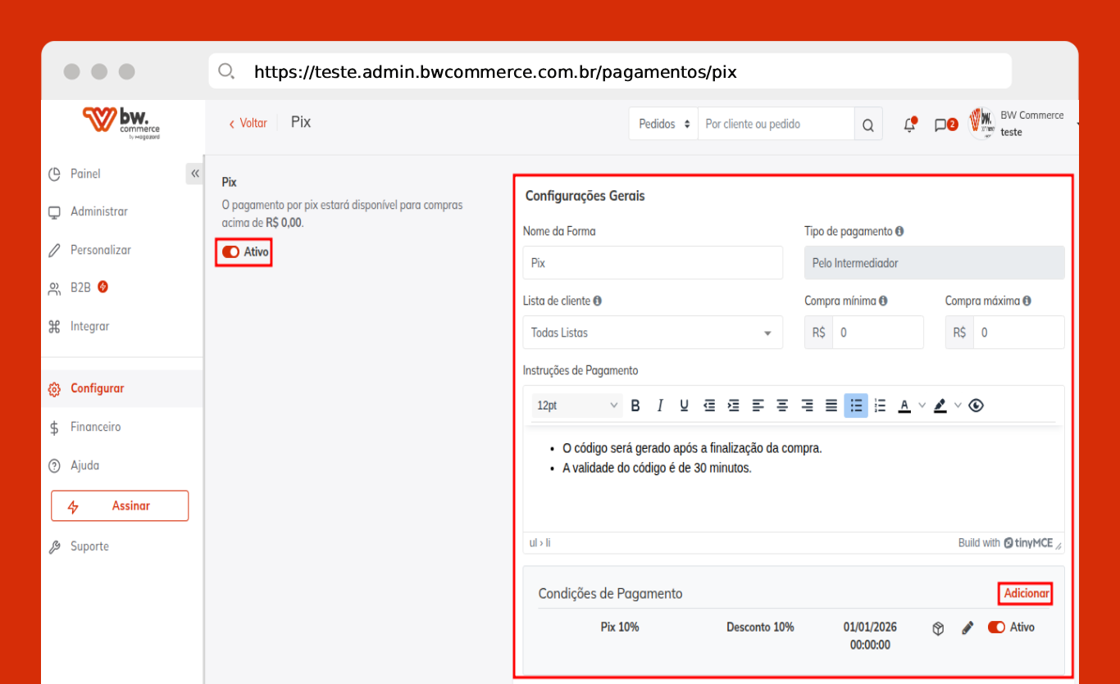The width and height of the screenshot is (1120, 684).
Task: Open the 12pt font size dropdown
Action: (x=577, y=405)
